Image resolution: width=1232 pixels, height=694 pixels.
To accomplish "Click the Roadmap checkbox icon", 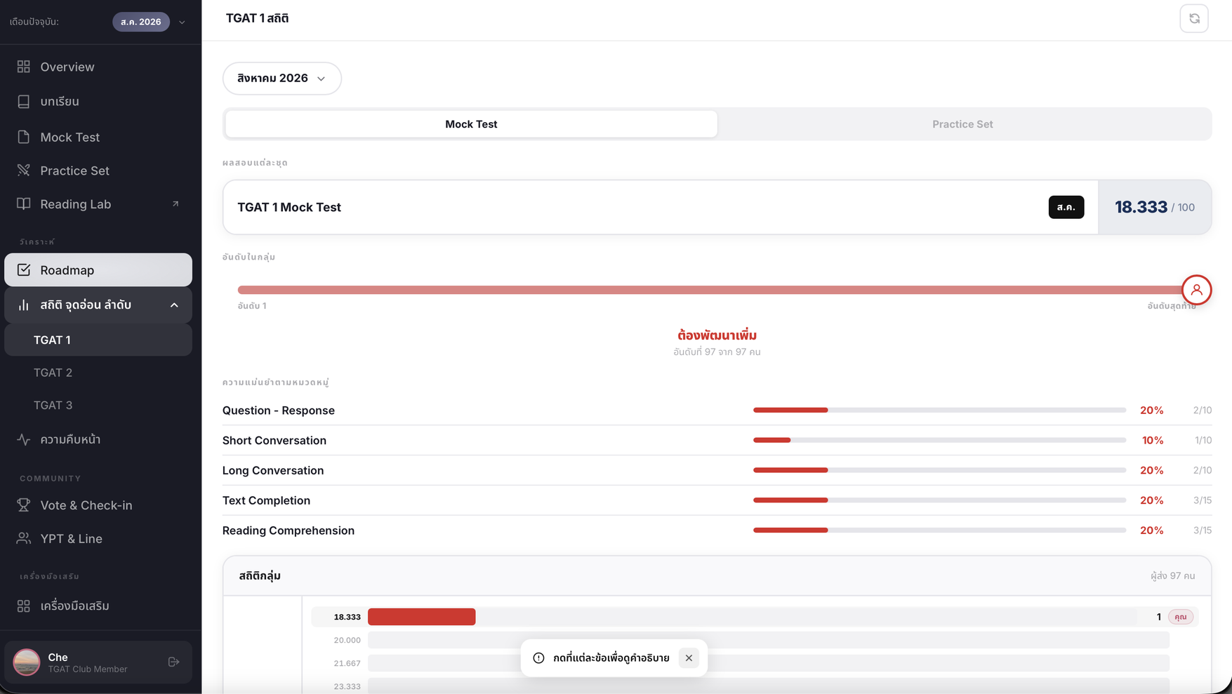I will [x=24, y=270].
